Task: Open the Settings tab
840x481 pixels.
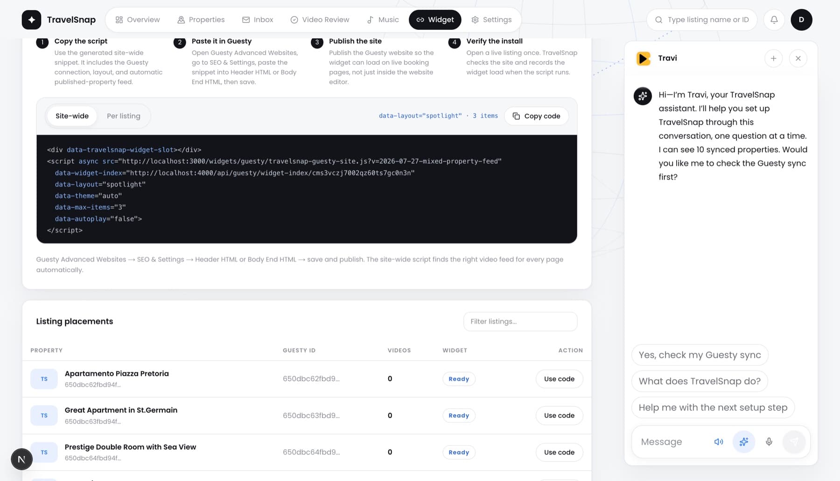Action: [x=491, y=20]
